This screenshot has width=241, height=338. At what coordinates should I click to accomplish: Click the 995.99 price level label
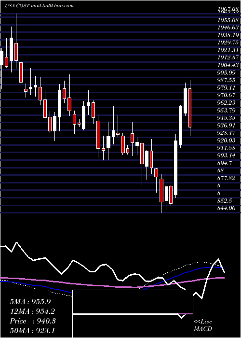click(x=227, y=72)
